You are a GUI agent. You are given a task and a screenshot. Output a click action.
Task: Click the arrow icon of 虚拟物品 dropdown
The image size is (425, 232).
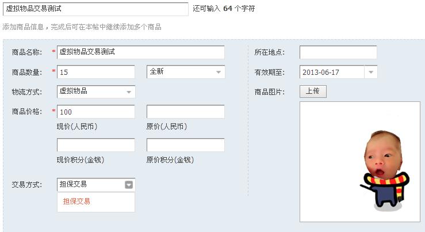[x=129, y=92]
